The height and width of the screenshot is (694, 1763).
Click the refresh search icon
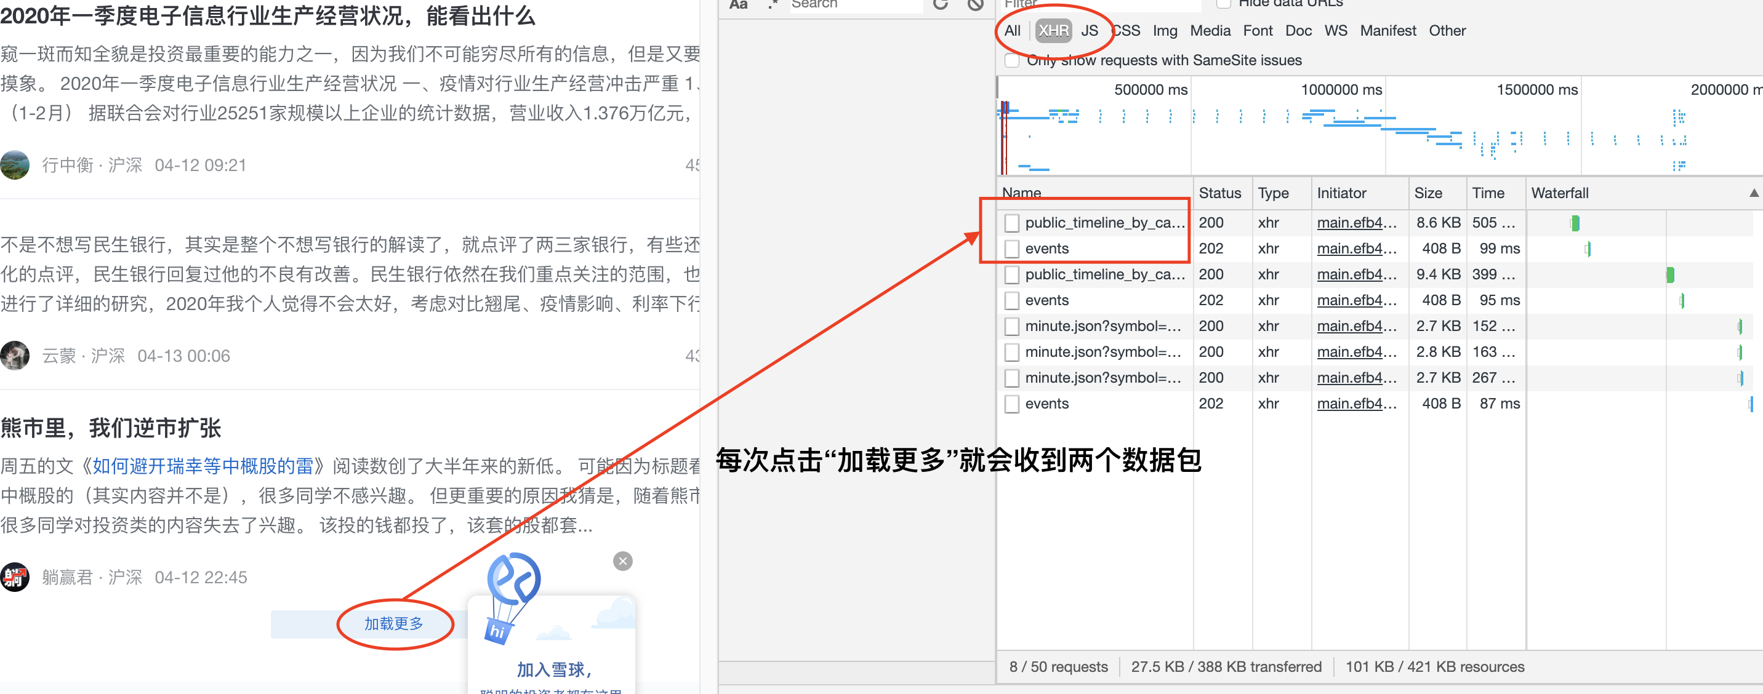941,4
